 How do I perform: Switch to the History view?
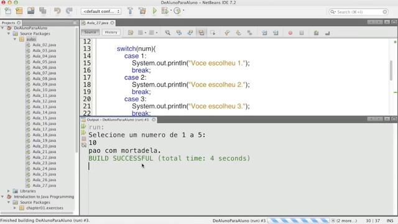coord(111,32)
